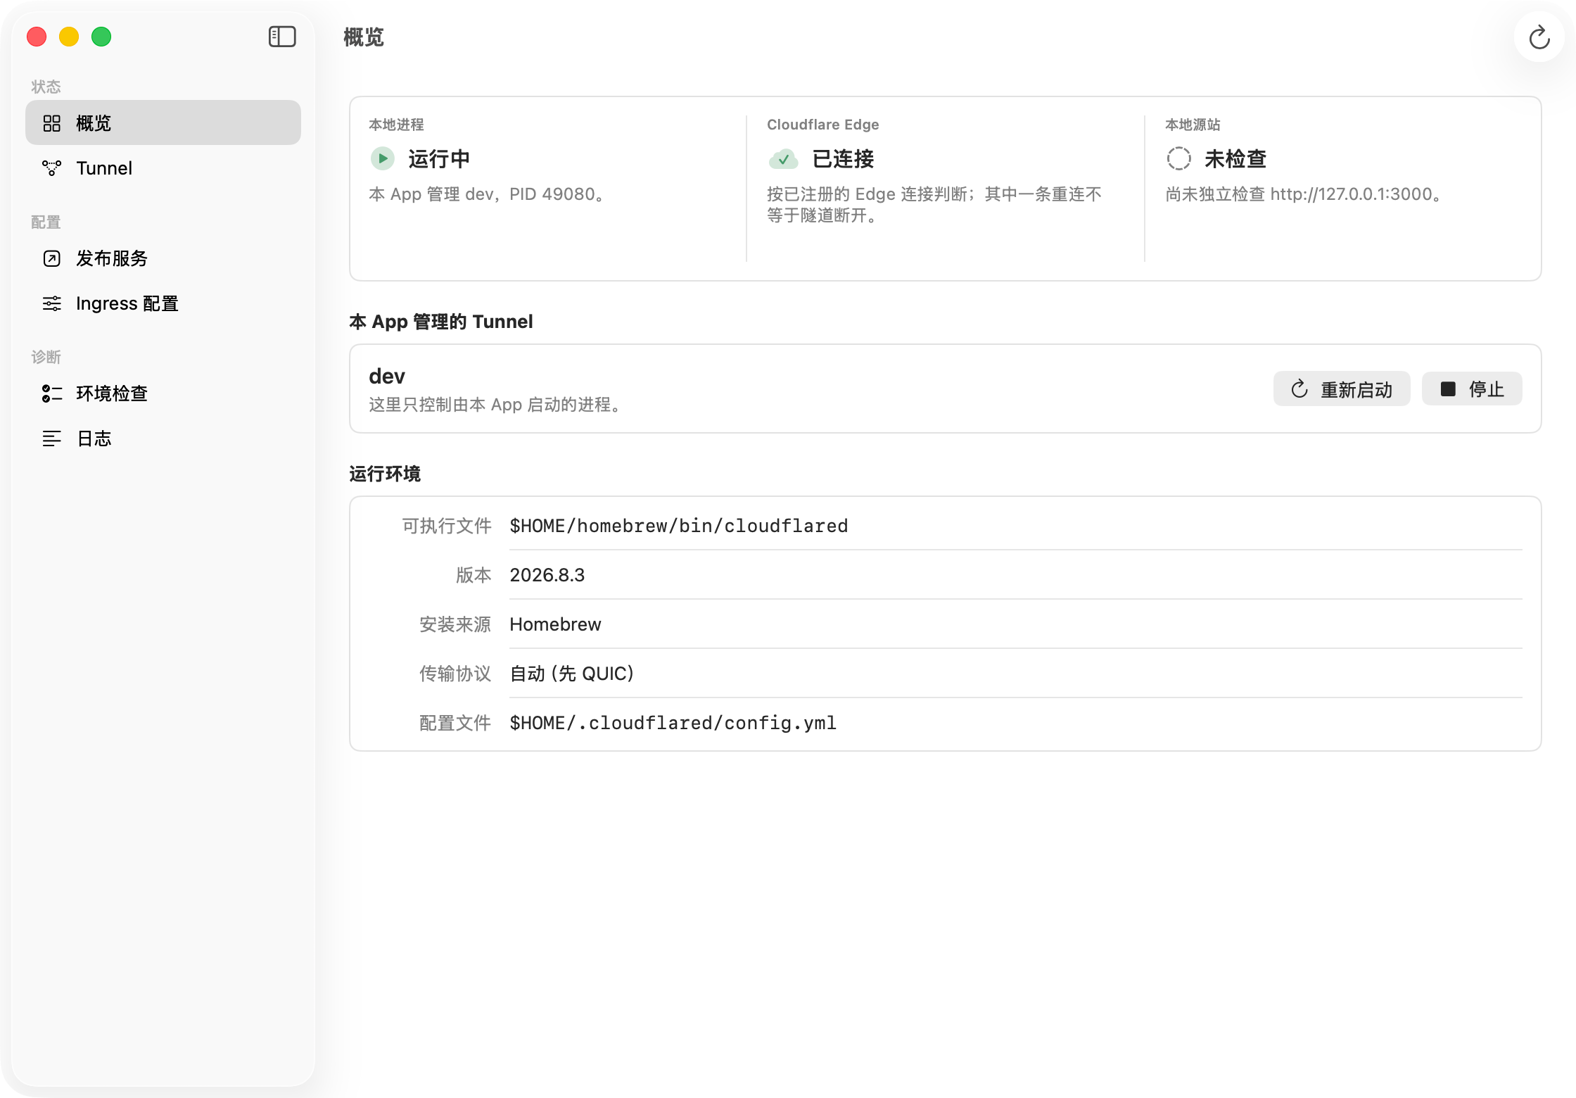Open the 日志 logs page
Image resolution: width=1576 pixels, height=1098 pixels.
[163, 438]
